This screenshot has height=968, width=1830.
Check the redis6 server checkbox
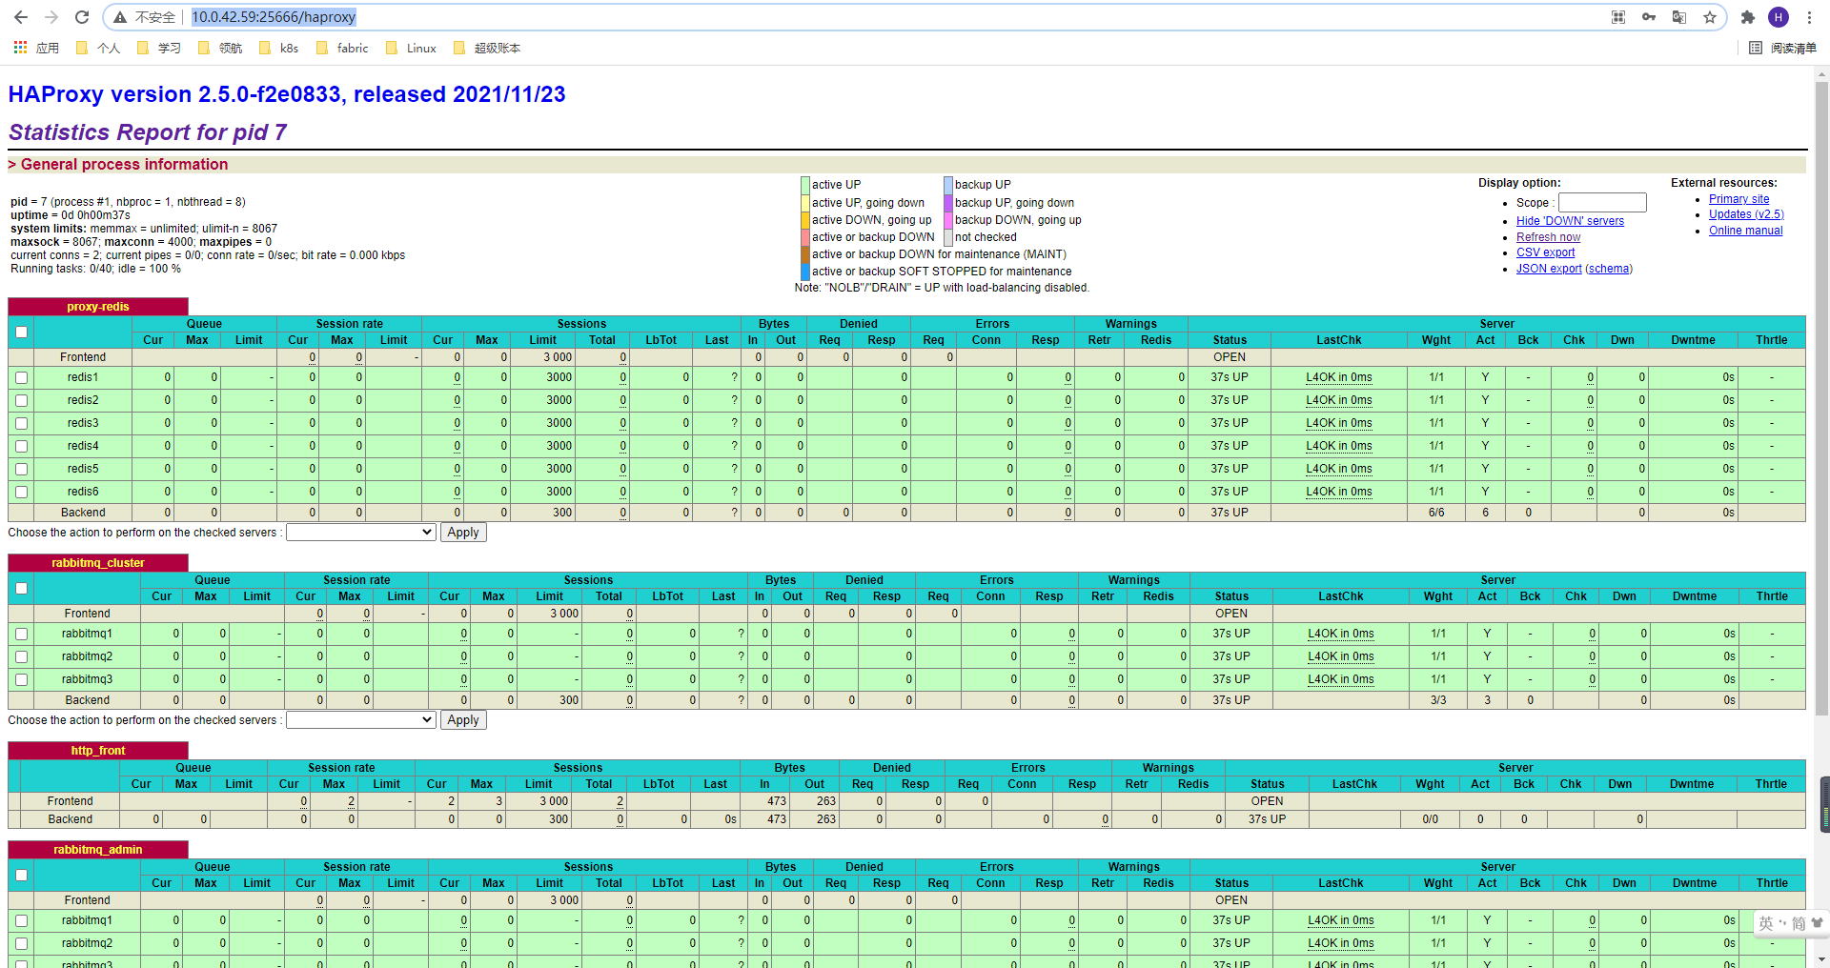21,493
